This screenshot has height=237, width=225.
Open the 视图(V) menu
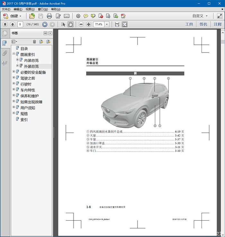tap(30, 9)
